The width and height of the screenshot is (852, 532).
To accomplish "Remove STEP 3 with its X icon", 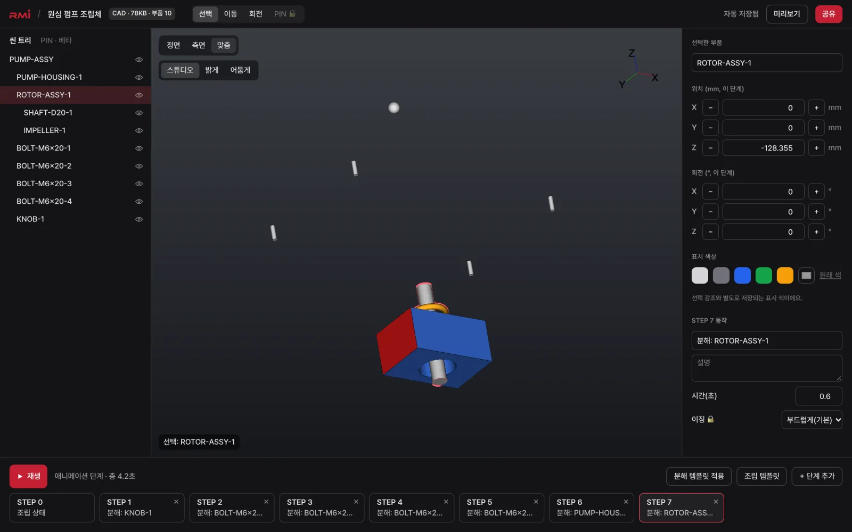I will [356, 502].
